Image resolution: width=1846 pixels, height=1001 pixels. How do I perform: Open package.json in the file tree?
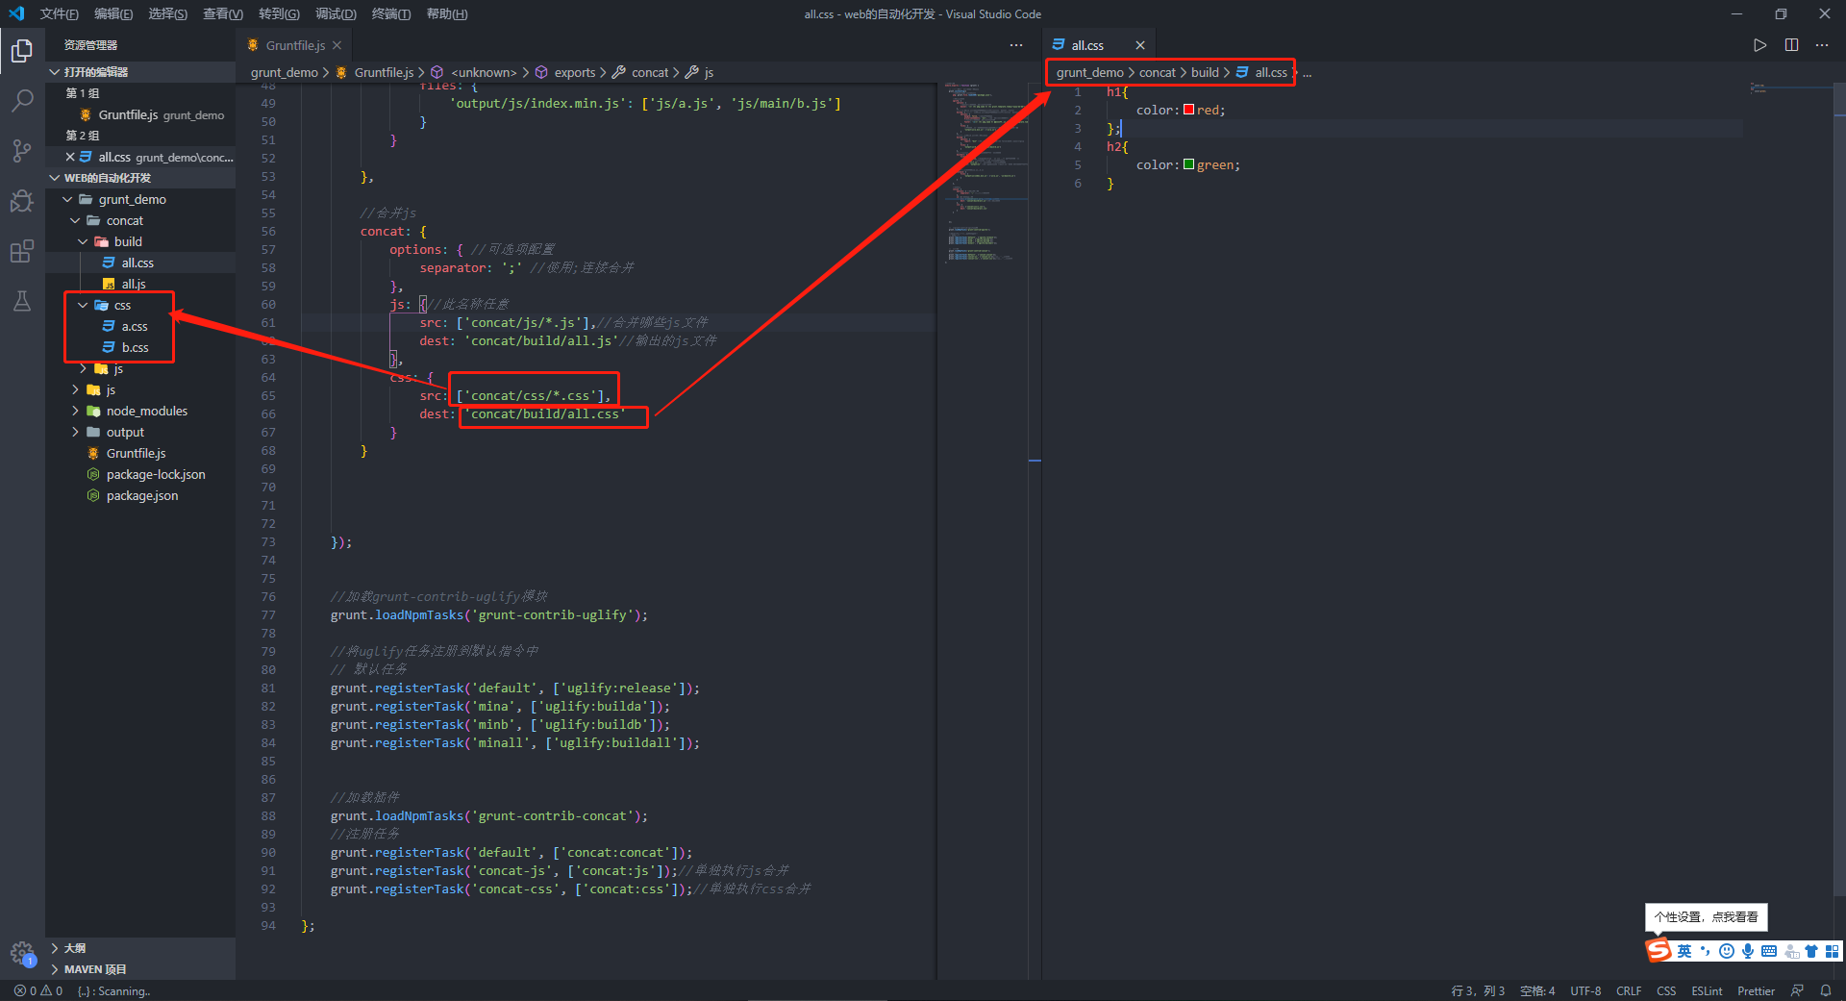pos(140,495)
